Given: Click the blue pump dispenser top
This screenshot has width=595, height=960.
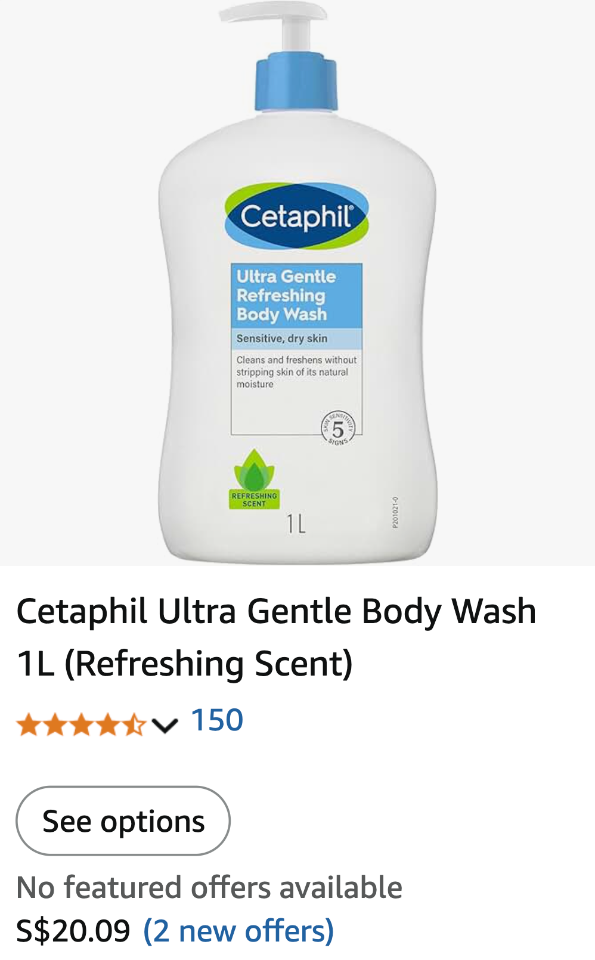Looking at the screenshot, I should (x=296, y=82).
